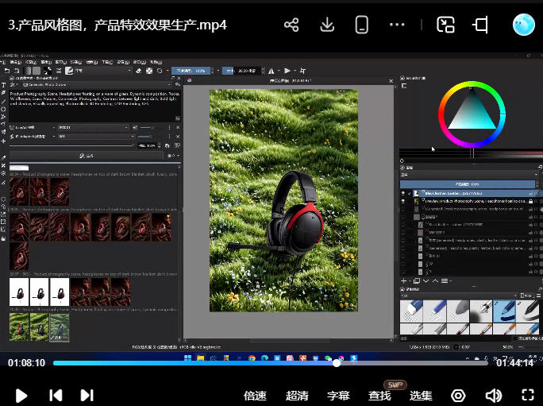
Task: Open the 倍速 playback speed menu
Action: [x=255, y=395]
